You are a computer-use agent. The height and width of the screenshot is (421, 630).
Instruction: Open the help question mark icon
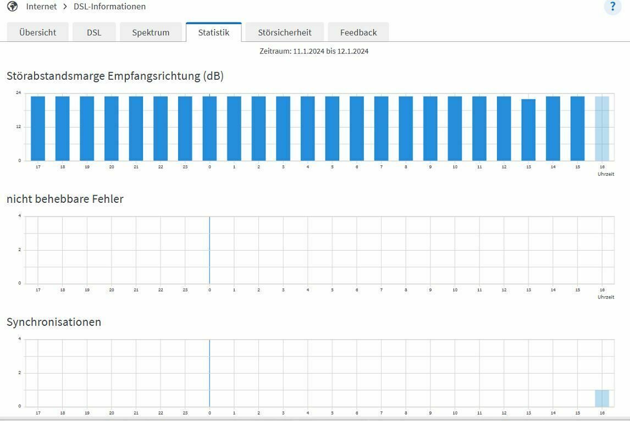612,7
